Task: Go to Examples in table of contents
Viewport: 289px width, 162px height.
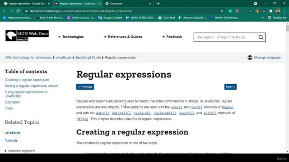Action: tap(12, 102)
